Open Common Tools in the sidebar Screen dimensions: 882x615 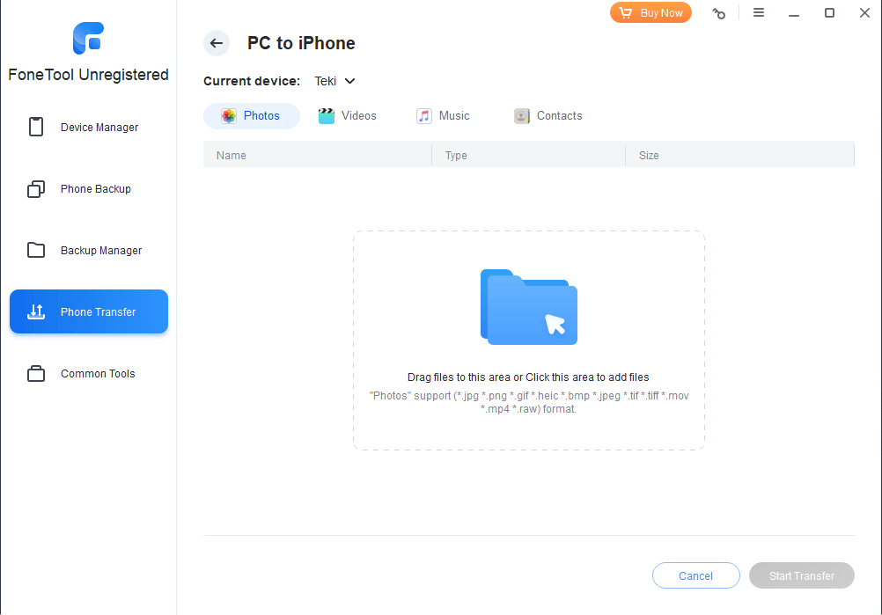(89, 373)
